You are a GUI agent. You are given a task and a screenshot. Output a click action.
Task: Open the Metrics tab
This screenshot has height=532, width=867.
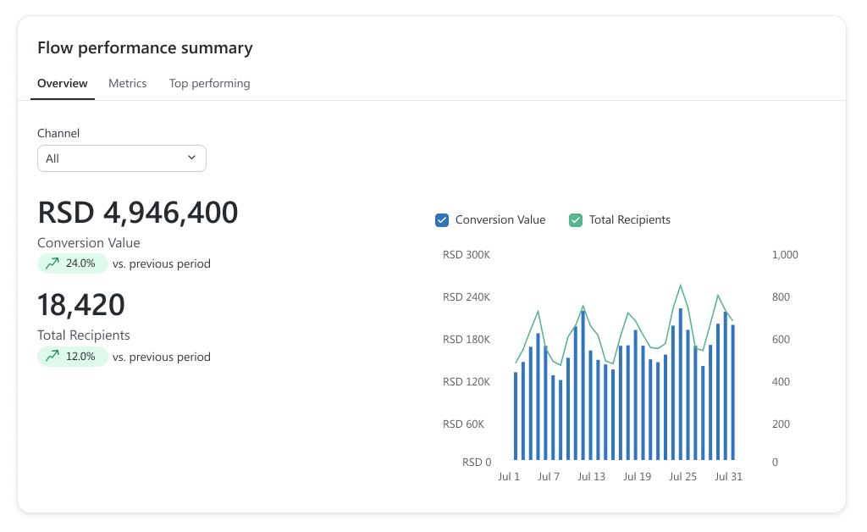128,84
